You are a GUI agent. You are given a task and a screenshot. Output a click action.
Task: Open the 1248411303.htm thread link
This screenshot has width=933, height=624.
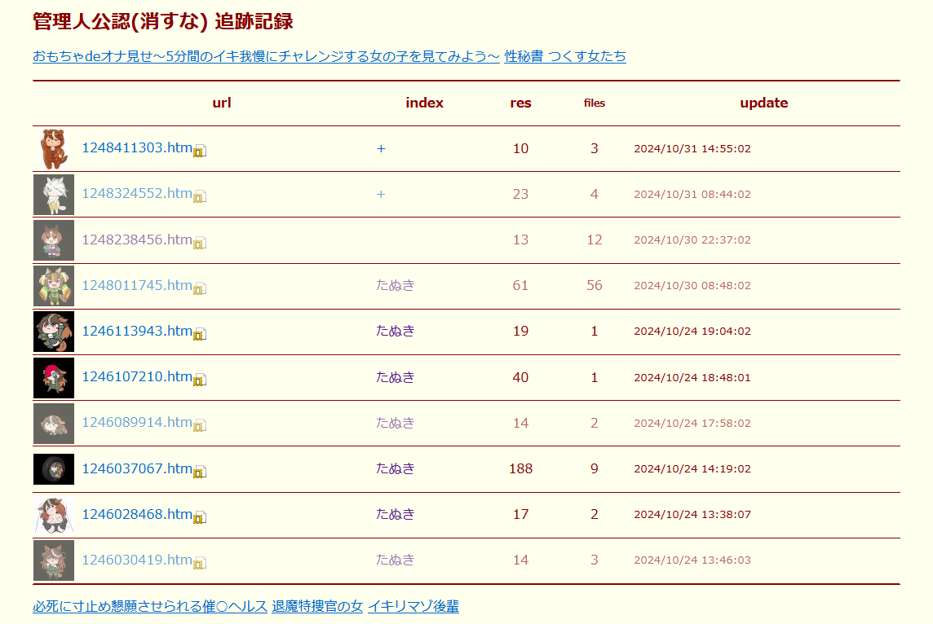[x=137, y=148]
